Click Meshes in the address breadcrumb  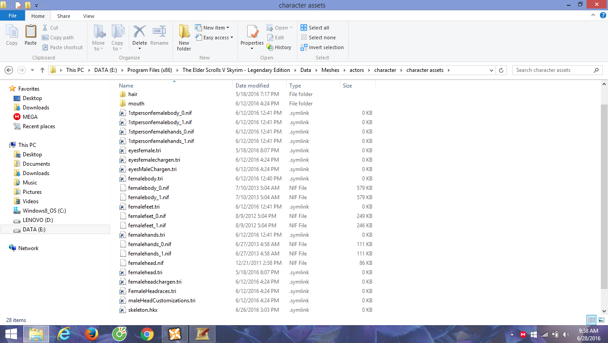pyautogui.click(x=330, y=70)
